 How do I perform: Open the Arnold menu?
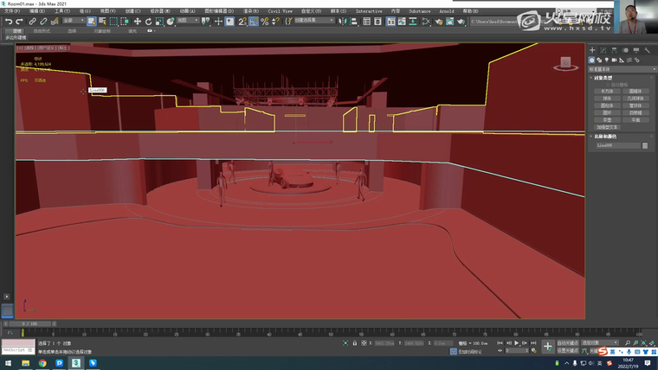click(x=448, y=11)
